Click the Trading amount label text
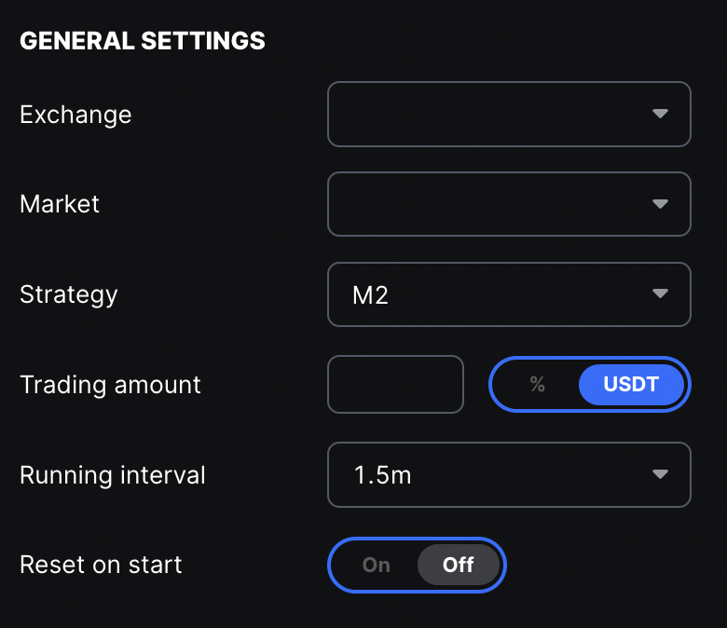 pyautogui.click(x=110, y=384)
